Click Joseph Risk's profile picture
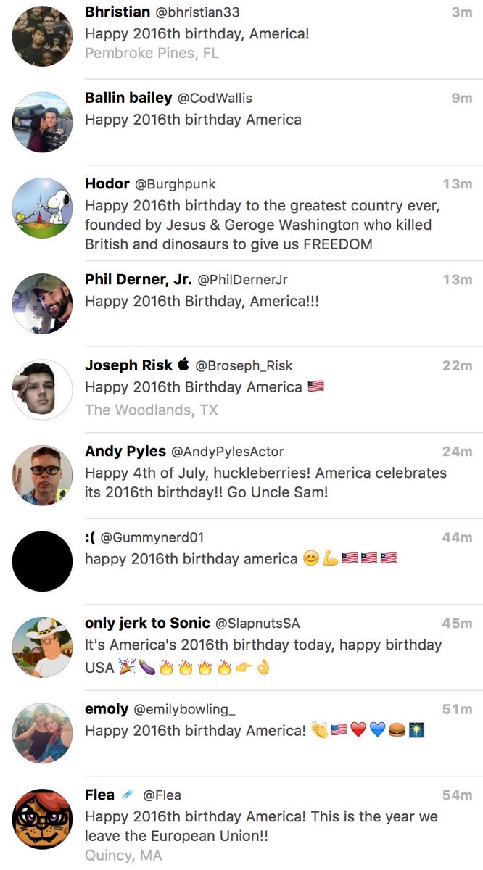The width and height of the screenshot is (483, 870). tap(42, 389)
